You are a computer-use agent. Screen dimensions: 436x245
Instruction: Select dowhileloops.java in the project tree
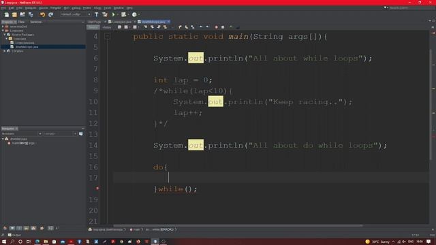click(x=27, y=47)
